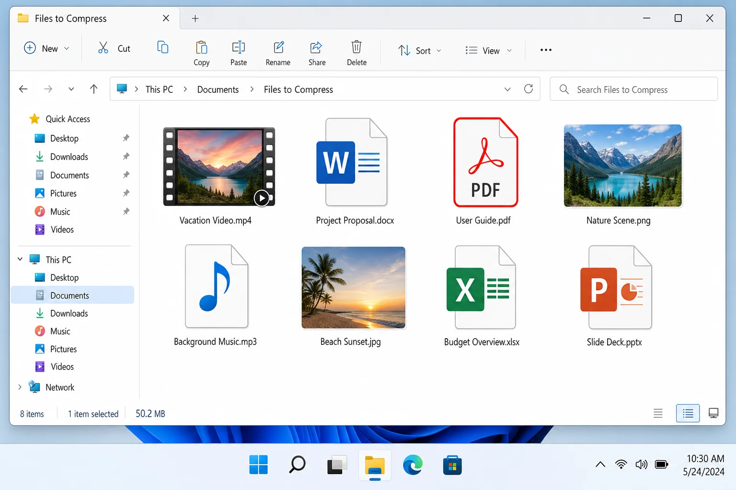Show hidden system tray icons

tap(600, 464)
